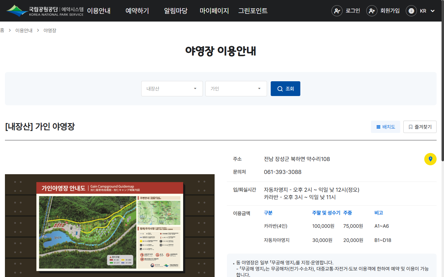Viewport: 444px width, 277px height.
Task: Click the B1~D18 remark cell
Action: [383, 240]
